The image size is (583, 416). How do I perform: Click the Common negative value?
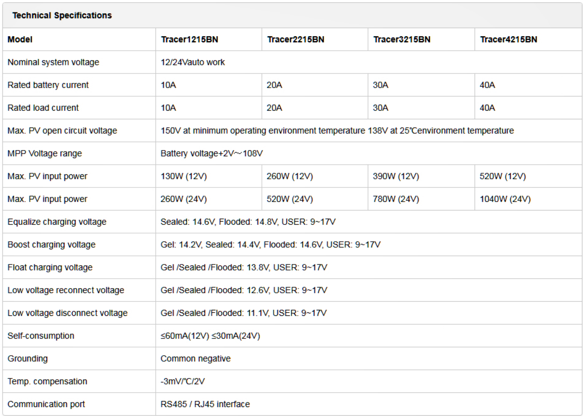click(x=195, y=359)
